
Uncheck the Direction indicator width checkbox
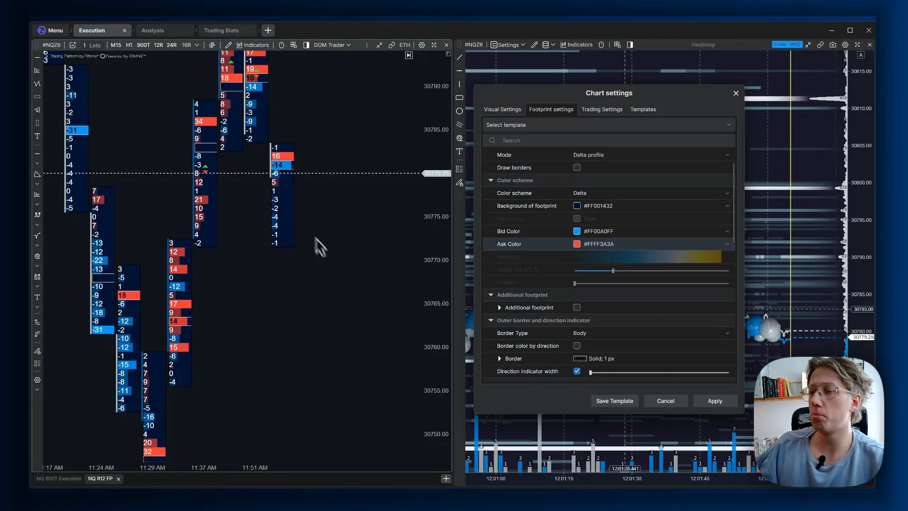577,371
